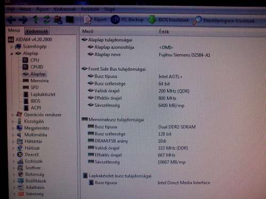266x199 pixels.
Task: Expand the Megjelenítés node
Action: click(13, 128)
